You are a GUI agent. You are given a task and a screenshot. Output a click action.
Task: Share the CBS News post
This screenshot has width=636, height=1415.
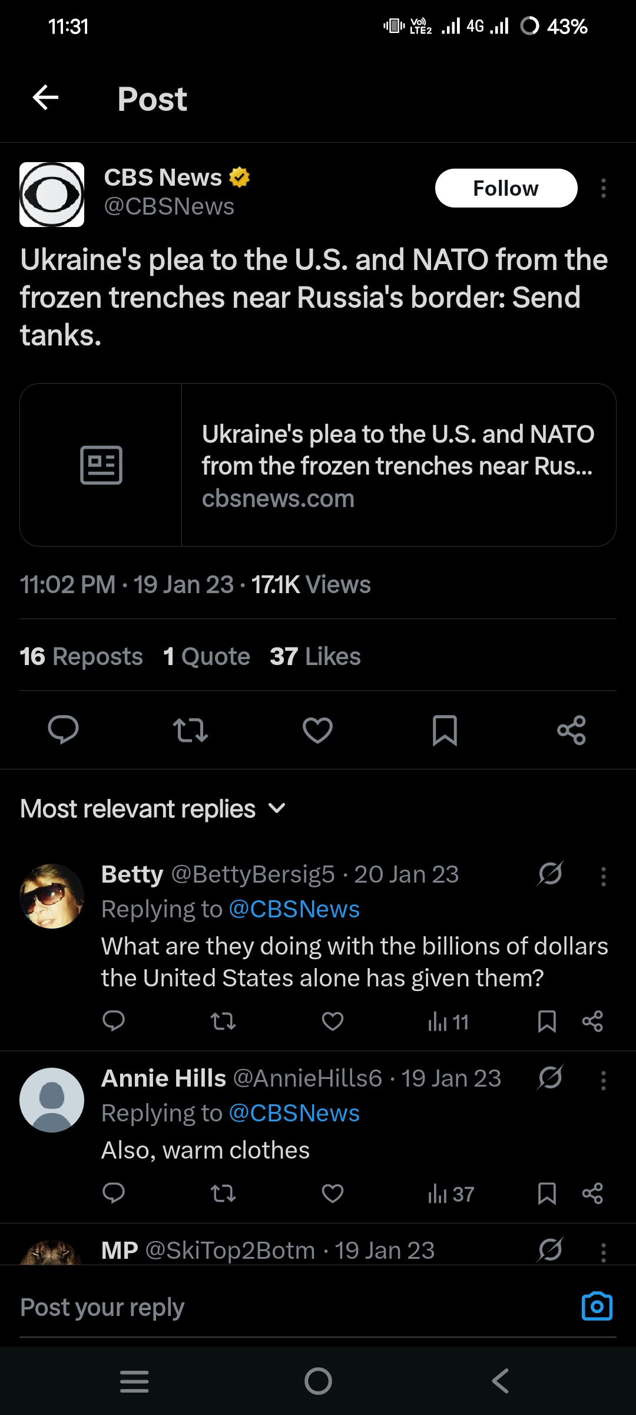point(571,730)
